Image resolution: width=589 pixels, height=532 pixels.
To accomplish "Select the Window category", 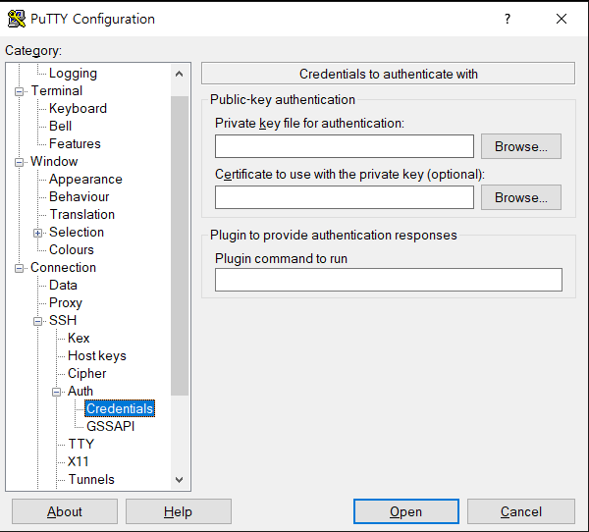I will click(x=54, y=161).
